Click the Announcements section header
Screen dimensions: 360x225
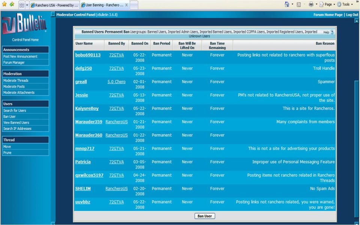click(x=25, y=50)
